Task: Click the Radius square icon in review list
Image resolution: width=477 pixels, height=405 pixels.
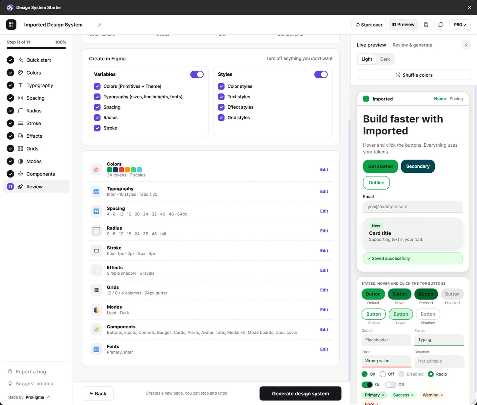Action: point(96,231)
